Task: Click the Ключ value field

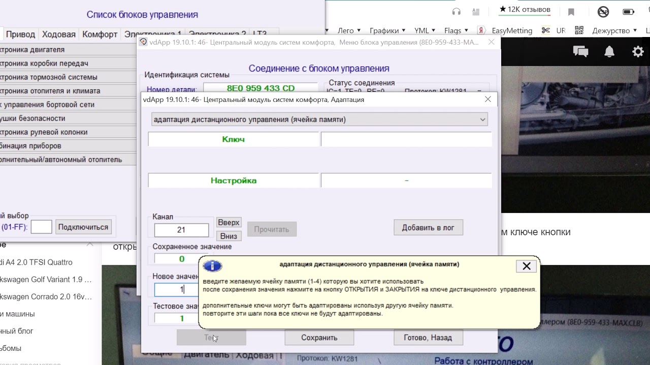Action: (x=406, y=139)
